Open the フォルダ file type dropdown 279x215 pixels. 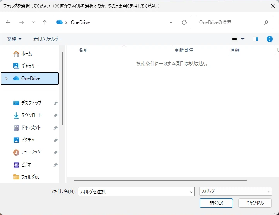click(x=236, y=191)
